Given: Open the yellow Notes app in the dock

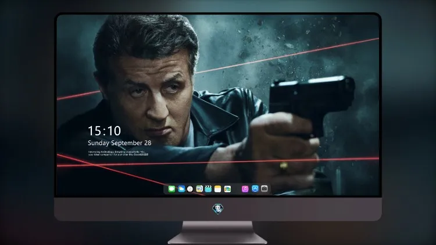Looking at the screenshot, I should click(x=218, y=189).
